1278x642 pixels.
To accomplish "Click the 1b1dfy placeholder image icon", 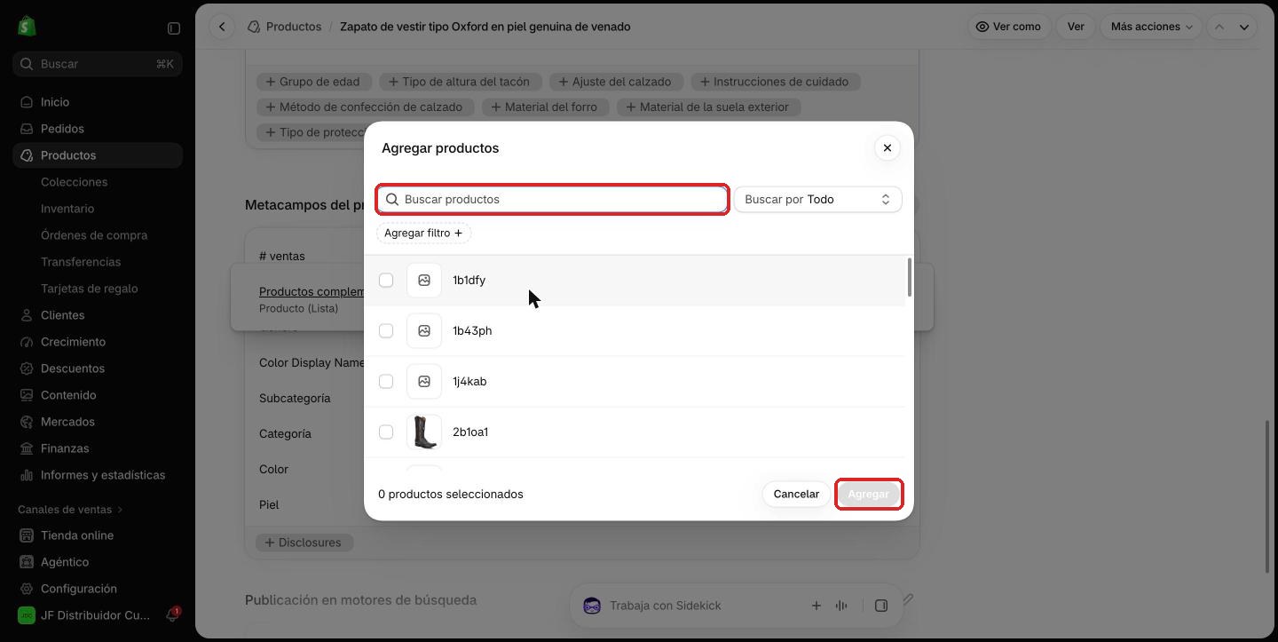I will click(x=424, y=281).
